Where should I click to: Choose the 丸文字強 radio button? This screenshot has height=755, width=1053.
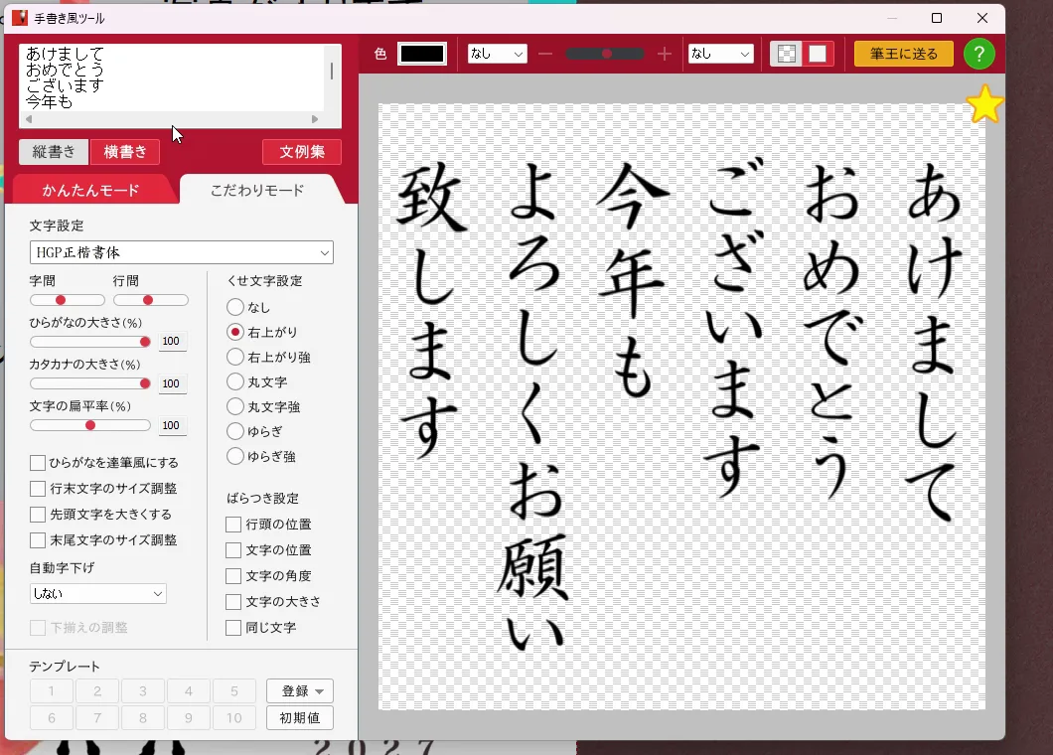point(235,406)
